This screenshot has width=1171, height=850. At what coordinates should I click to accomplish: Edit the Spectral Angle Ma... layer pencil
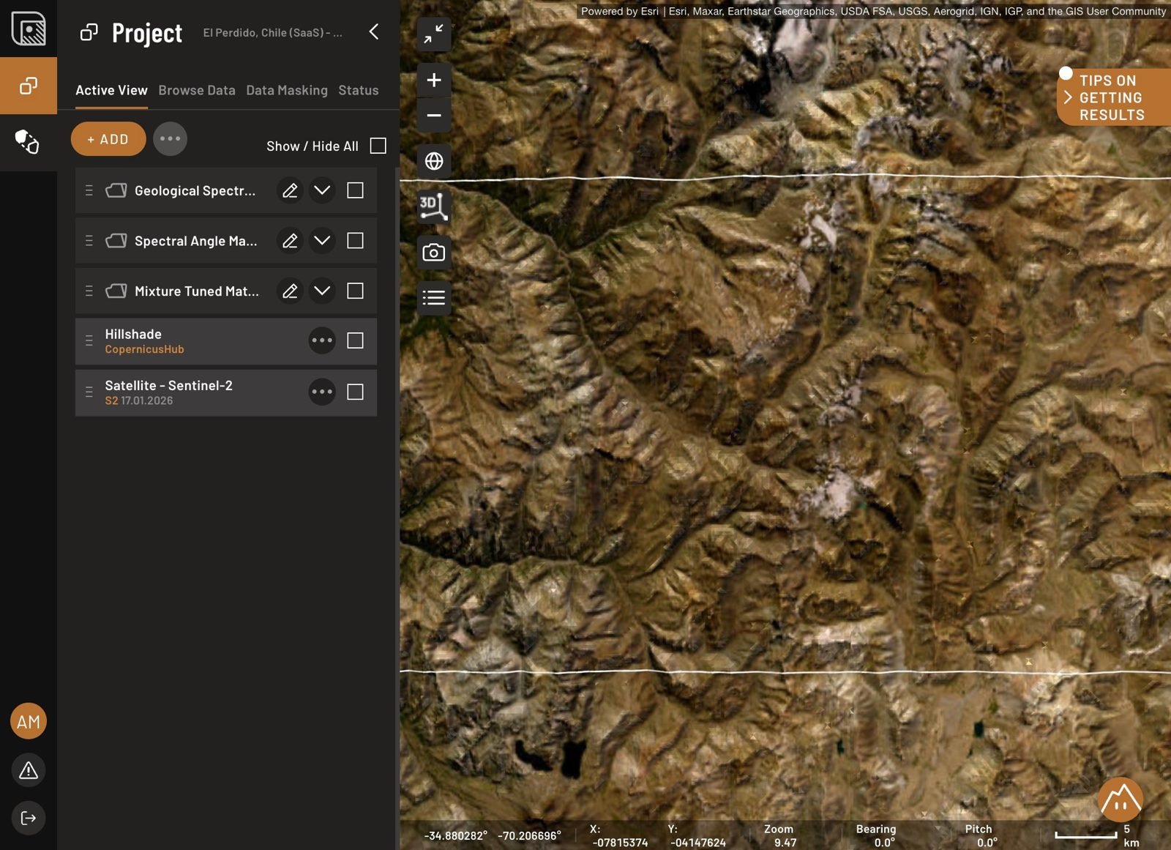click(x=290, y=241)
